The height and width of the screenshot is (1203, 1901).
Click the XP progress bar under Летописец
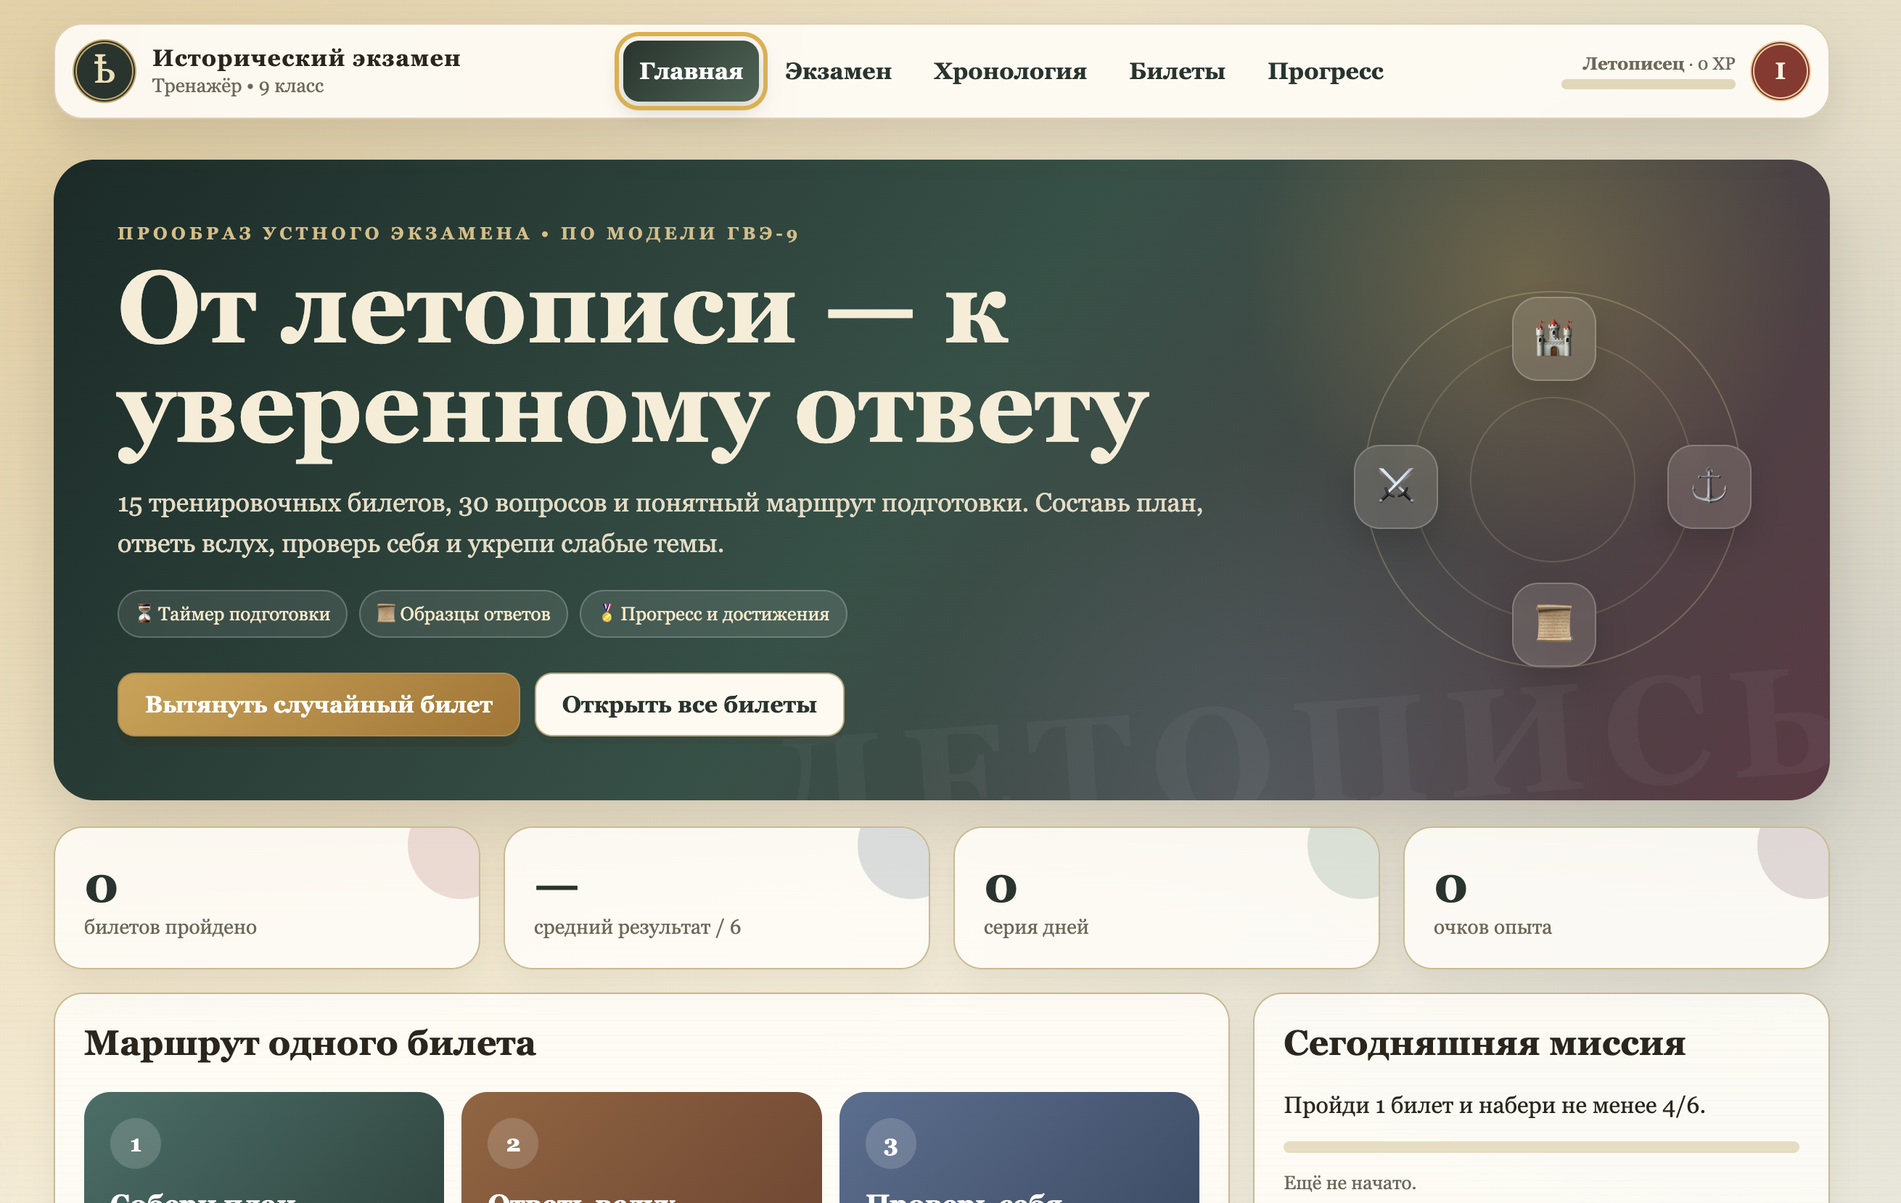click(x=1648, y=84)
